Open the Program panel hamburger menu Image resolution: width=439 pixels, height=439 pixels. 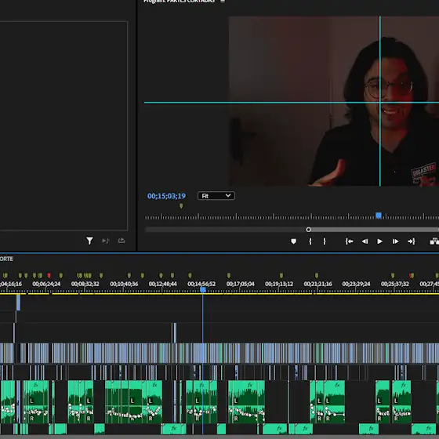tap(223, 2)
